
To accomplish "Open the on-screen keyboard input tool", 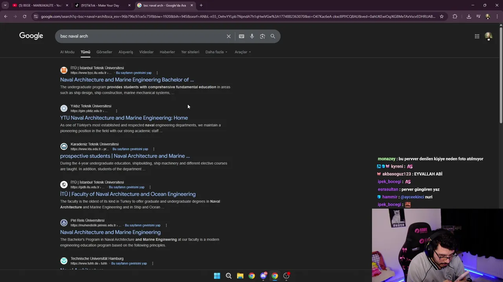I will pos(241,36).
